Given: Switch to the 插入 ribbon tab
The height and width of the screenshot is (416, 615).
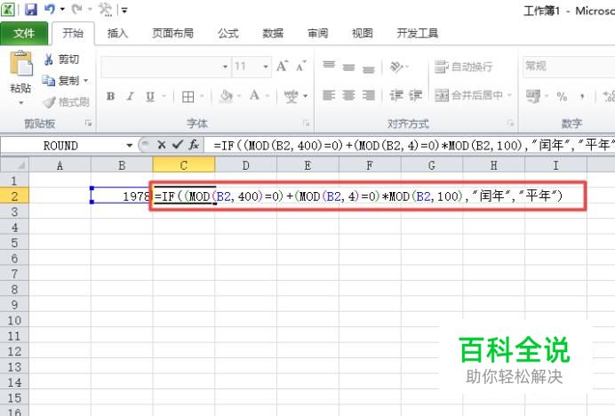Looking at the screenshot, I should click(117, 34).
